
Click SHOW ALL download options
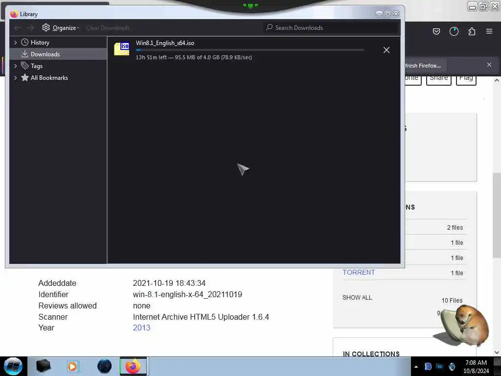point(357,297)
